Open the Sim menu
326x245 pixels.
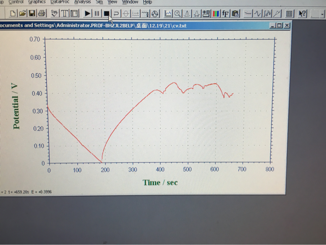100,2
